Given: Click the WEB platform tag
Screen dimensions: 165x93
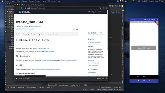Looking at the screenshot, I should 33,29.
